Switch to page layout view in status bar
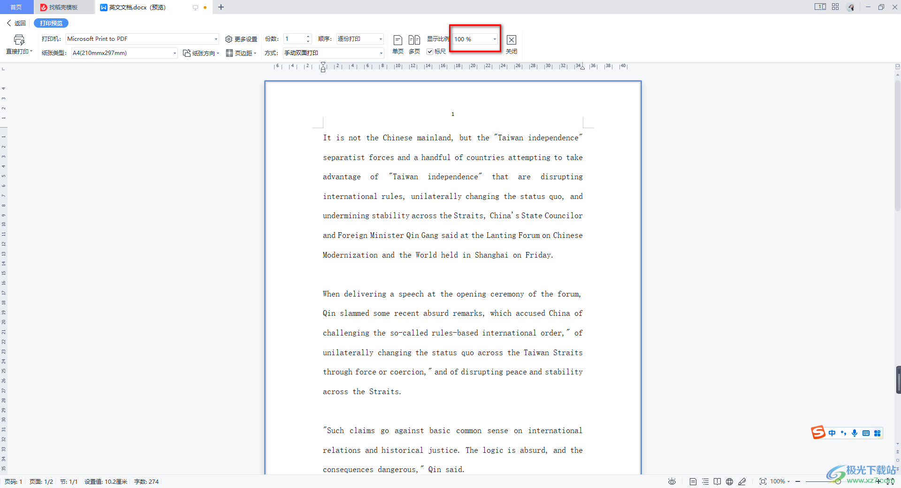Screen dimensions: 901x488 pos(693,481)
